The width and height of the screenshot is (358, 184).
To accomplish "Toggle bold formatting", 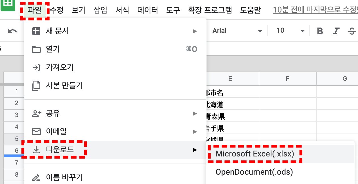I will tap(320, 31).
